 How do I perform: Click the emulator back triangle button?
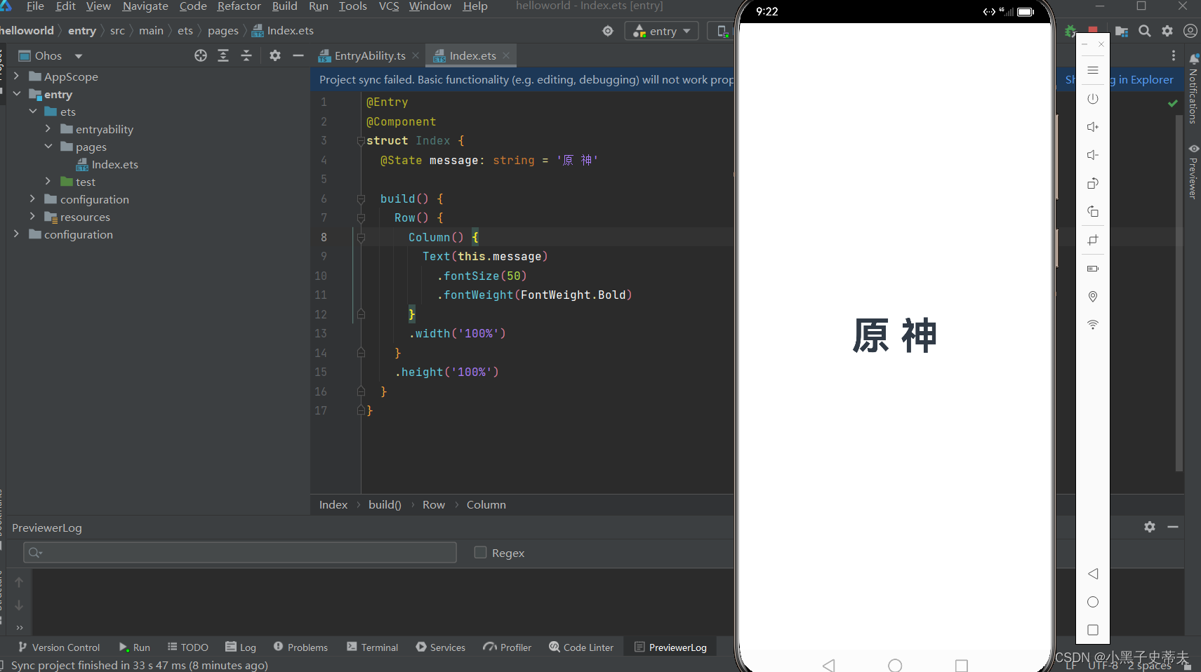tap(1093, 574)
